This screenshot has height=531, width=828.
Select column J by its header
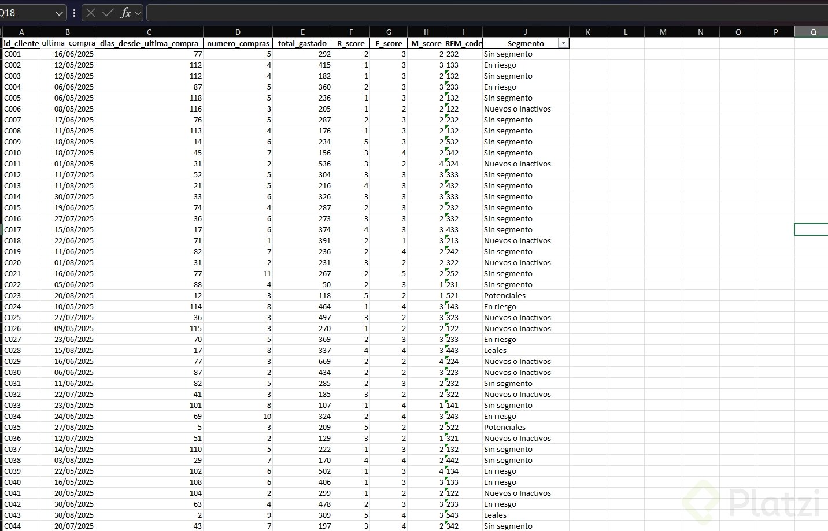point(526,32)
